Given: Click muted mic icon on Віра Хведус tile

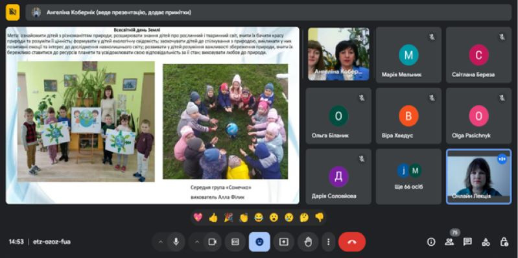Looking at the screenshot, I should coord(432,98).
